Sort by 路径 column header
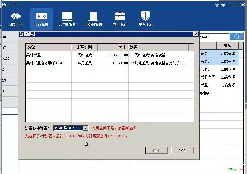 (158, 47)
